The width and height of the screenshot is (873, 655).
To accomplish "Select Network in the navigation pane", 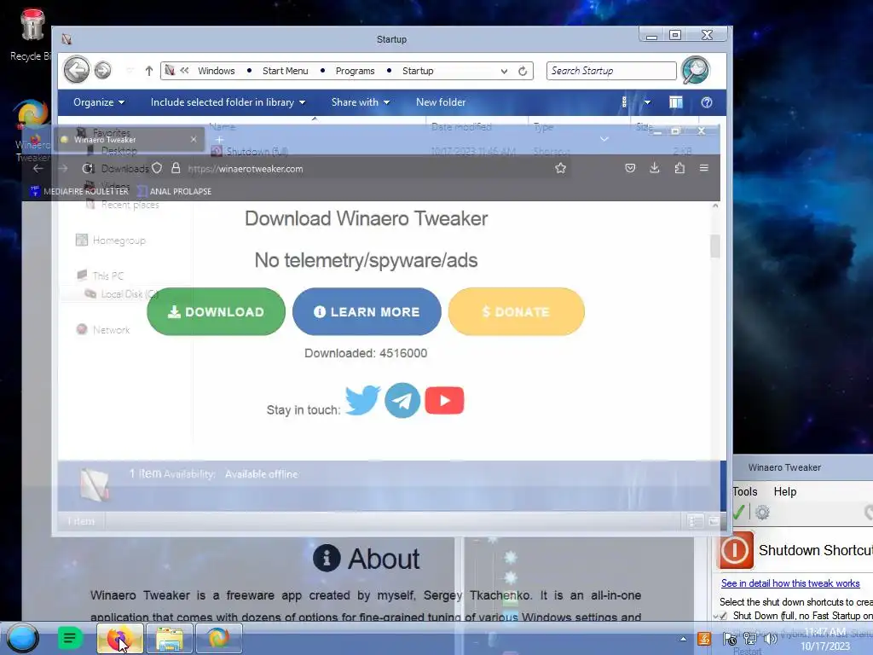I will [x=103, y=330].
